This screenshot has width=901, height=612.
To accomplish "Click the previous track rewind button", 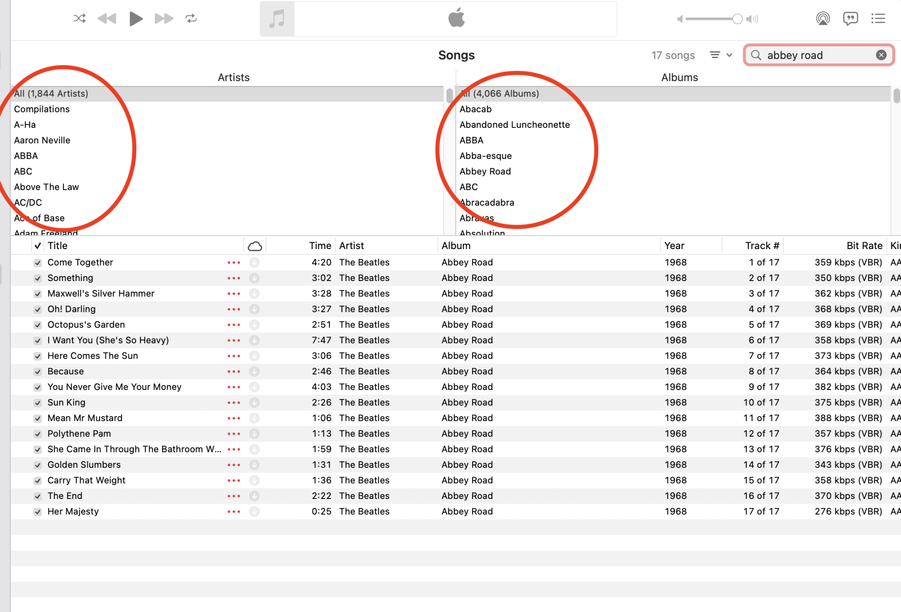I will click(x=107, y=18).
